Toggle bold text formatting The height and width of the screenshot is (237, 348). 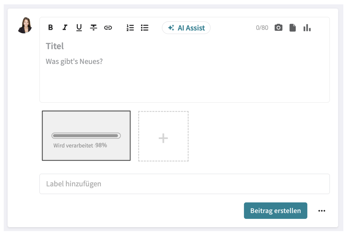pyautogui.click(x=50, y=27)
